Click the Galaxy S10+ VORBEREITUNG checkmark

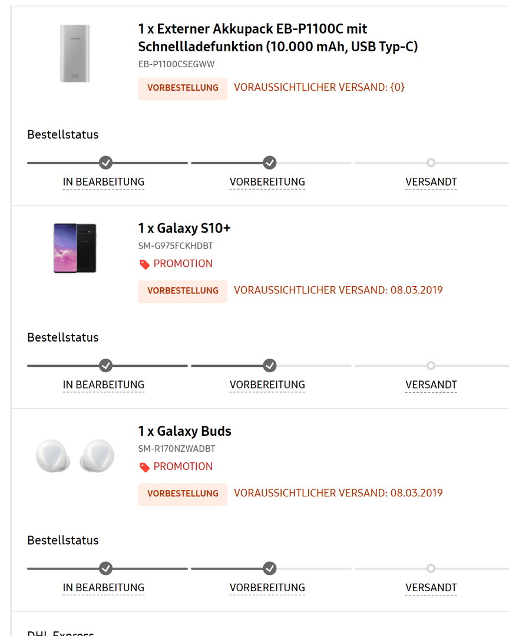pyautogui.click(x=269, y=366)
